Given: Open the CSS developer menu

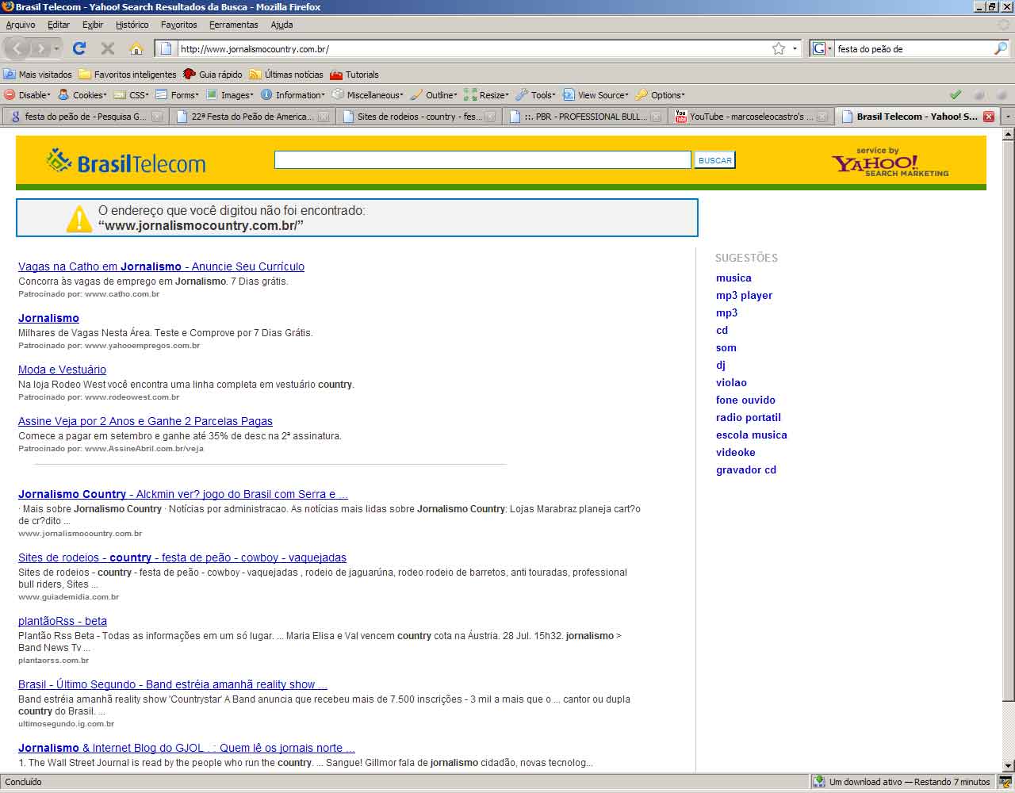Looking at the screenshot, I should point(132,95).
